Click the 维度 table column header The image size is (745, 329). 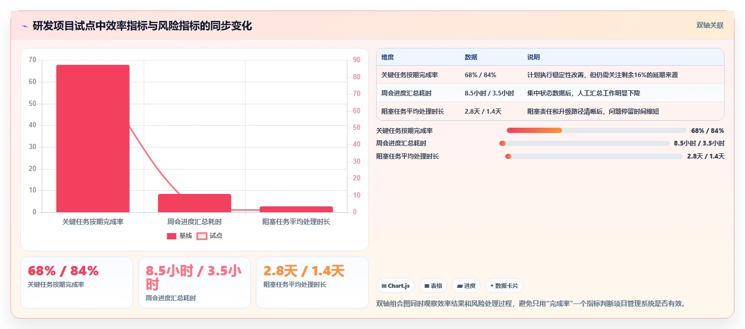click(x=388, y=57)
